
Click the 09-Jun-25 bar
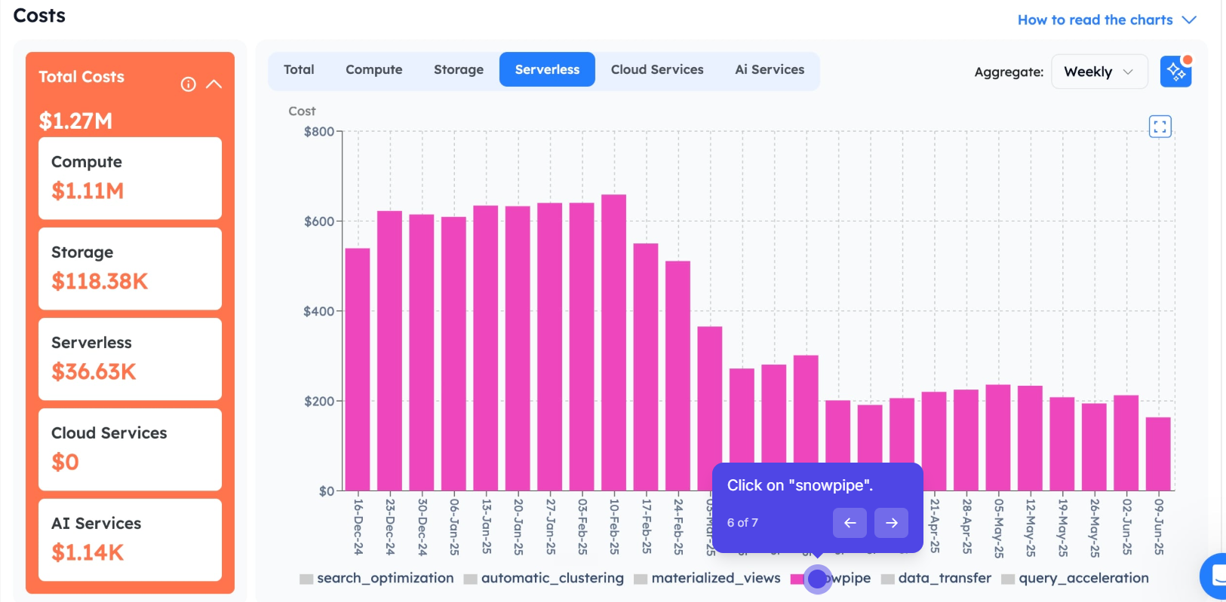coord(1158,454)
